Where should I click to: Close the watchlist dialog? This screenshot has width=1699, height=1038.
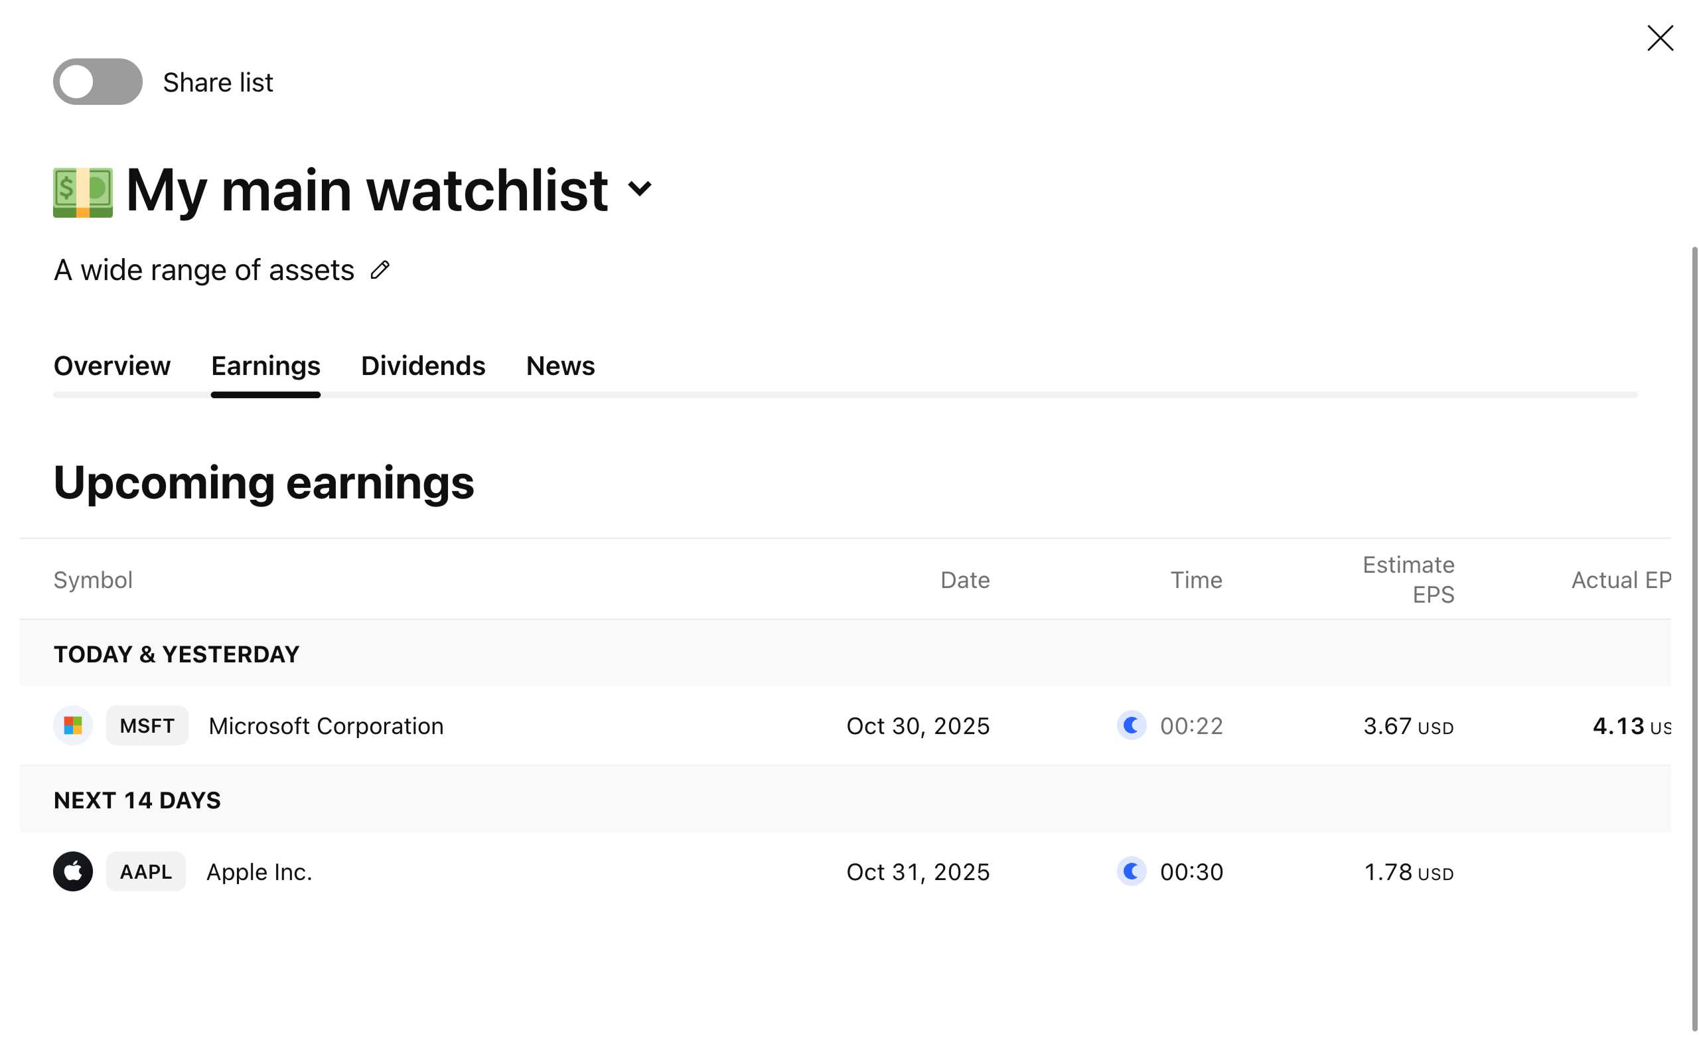pos(1660,38)
